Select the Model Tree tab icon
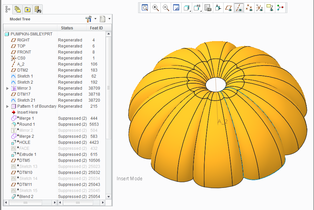Image resolution: width=314 pixels, height=210 pixels. (x=8, y=9)
